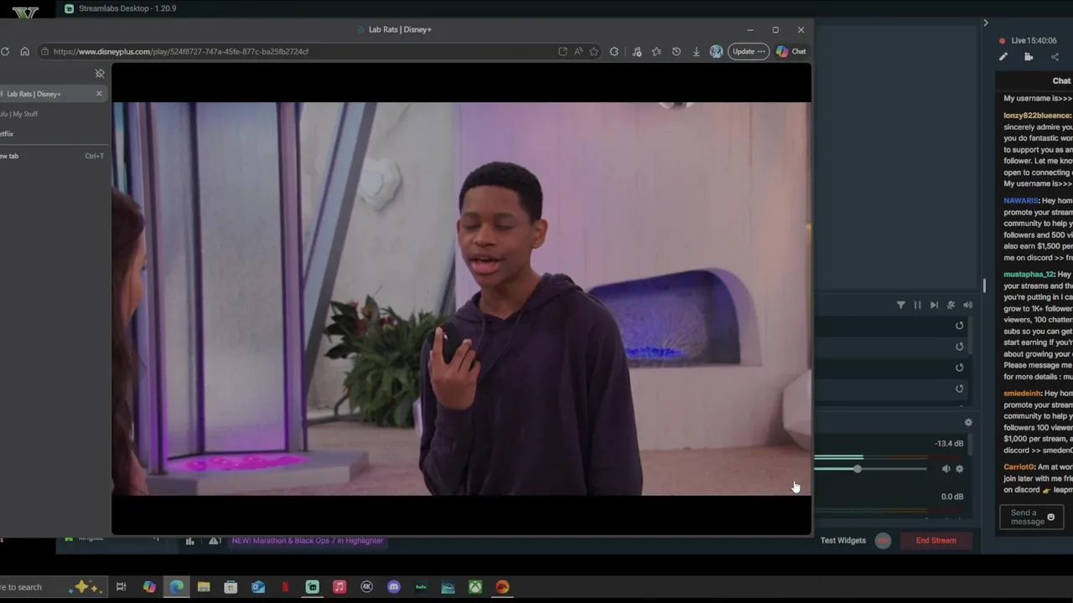
Task: Open Xbox app from the taskbar
Action: (475, 587)
